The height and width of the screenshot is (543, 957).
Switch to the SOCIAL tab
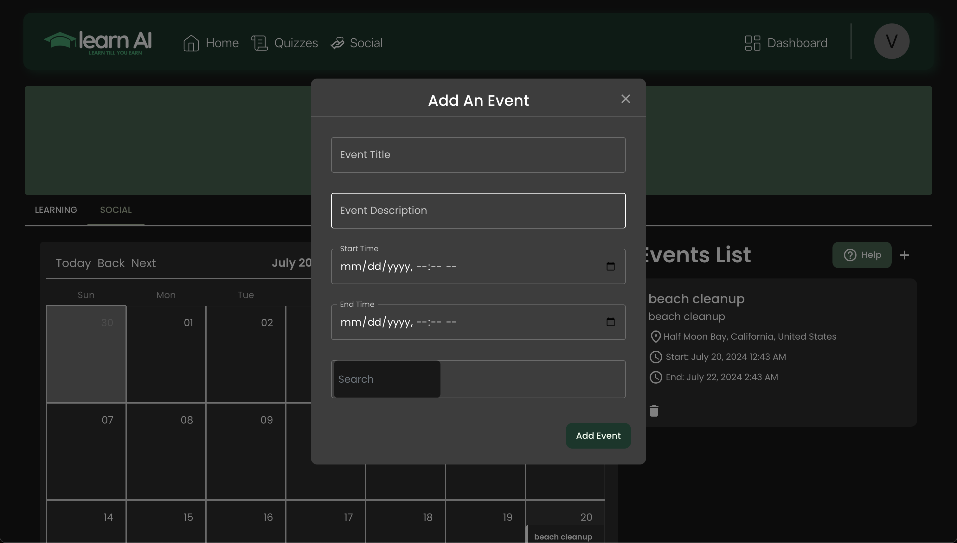point(116,210)
